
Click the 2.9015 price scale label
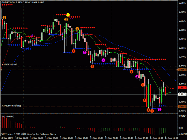tap(182, 48)
